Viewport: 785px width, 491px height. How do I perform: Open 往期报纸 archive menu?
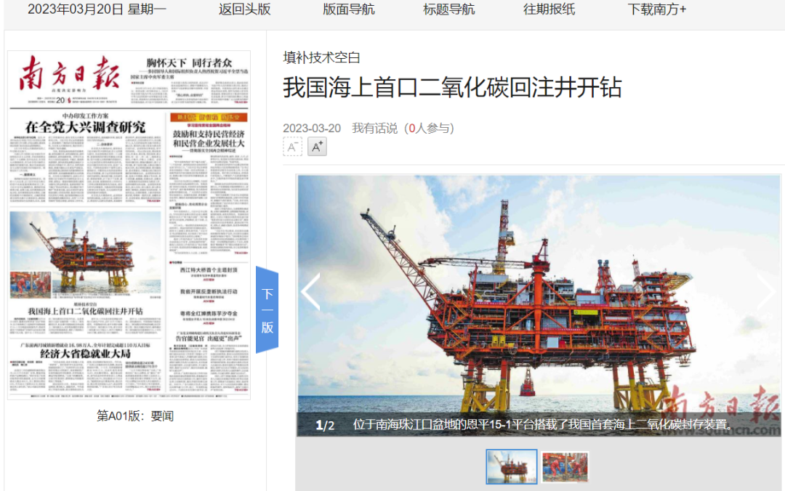(x=549, y=9)
